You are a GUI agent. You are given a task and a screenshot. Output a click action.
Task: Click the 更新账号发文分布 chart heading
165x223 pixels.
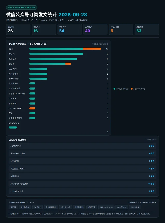click(28, 44)
